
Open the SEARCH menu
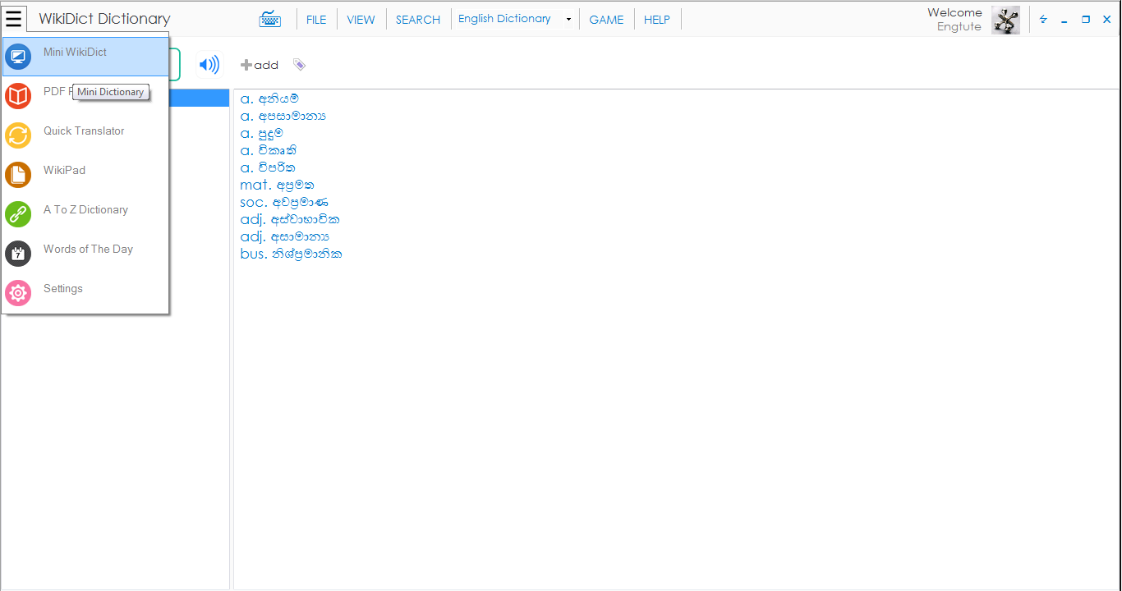click(418, 20)
